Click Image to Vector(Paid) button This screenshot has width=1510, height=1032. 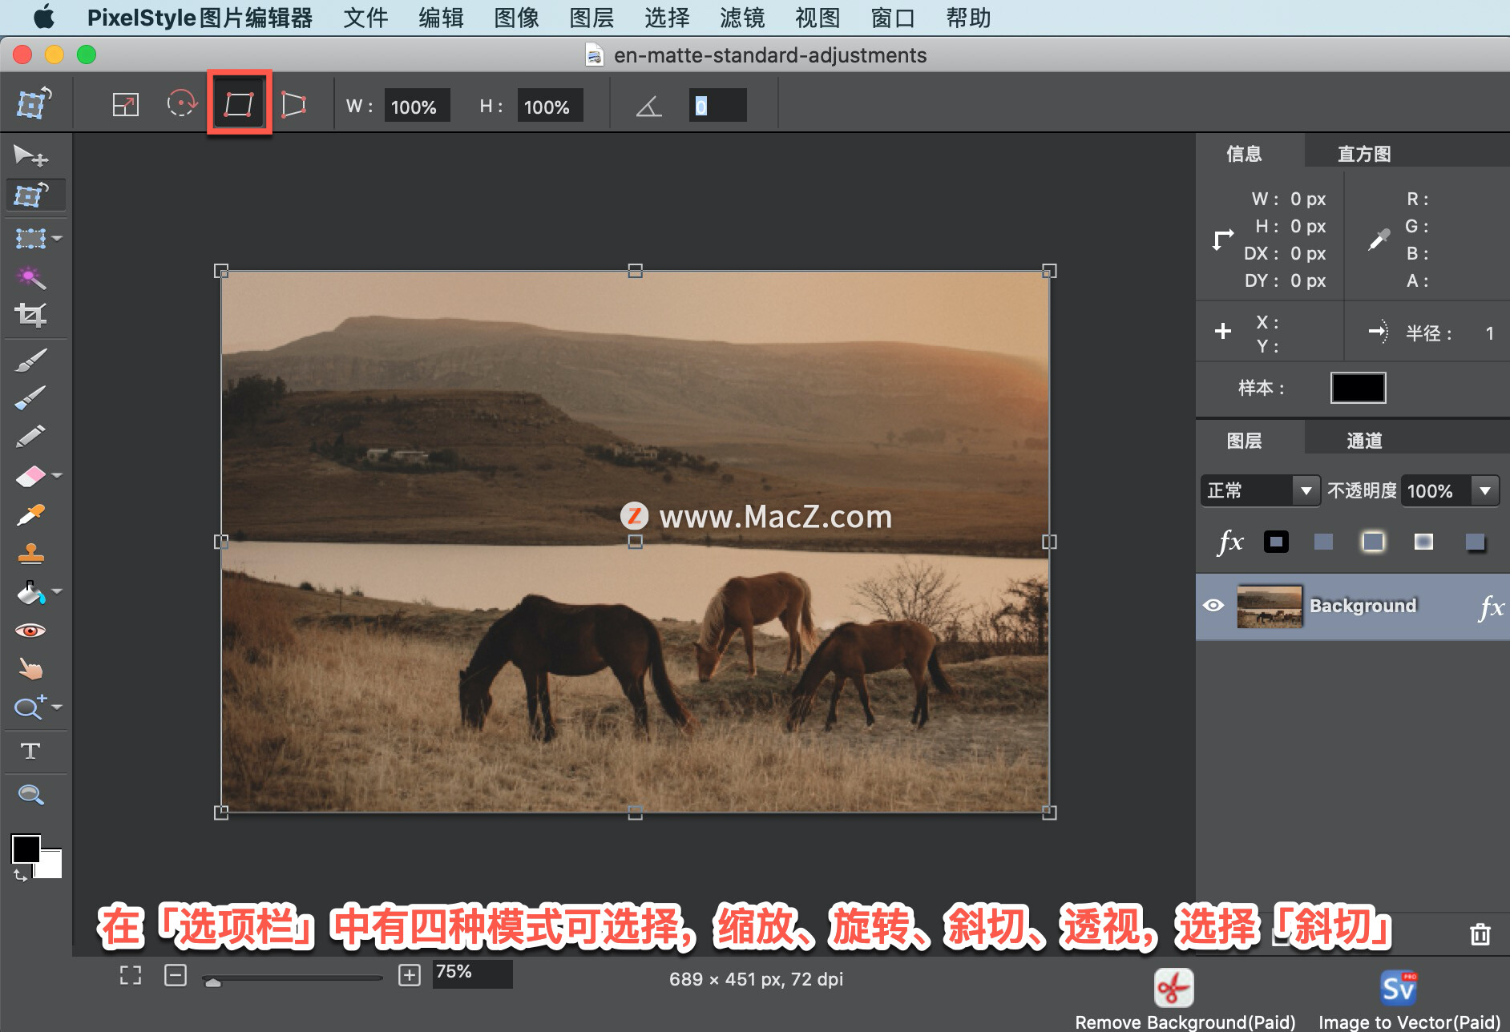[x=1397, y=988]
